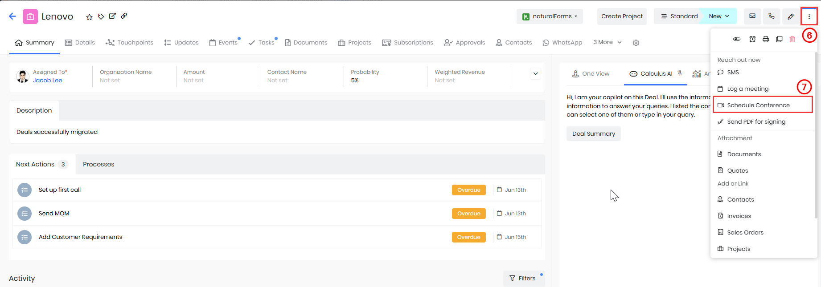Click the task icon beside Send MOM

(x=25, y=214)
